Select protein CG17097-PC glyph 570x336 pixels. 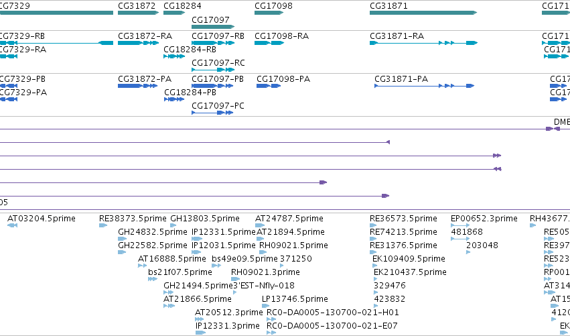coord(212,113)
